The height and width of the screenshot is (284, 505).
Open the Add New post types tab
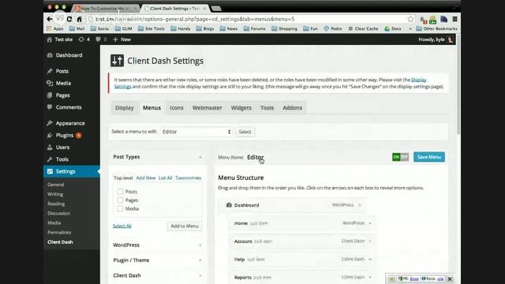tap(145, 178)
